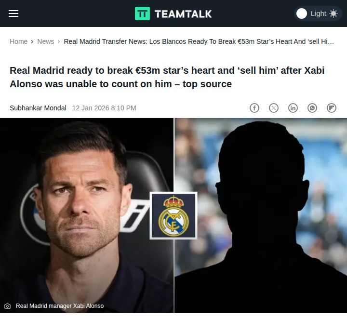The image size is (347, 319).
Task: Toggle the Light theme switch
Action: tap(318, 13)
